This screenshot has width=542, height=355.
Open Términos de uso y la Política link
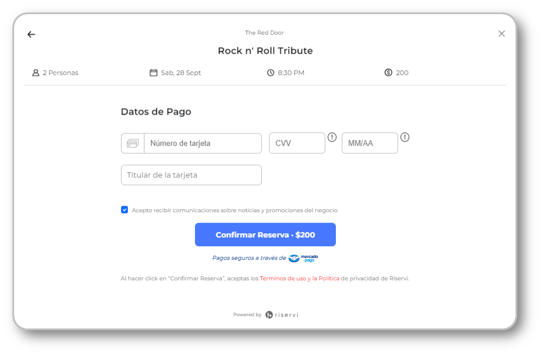[x=299, y=279]
